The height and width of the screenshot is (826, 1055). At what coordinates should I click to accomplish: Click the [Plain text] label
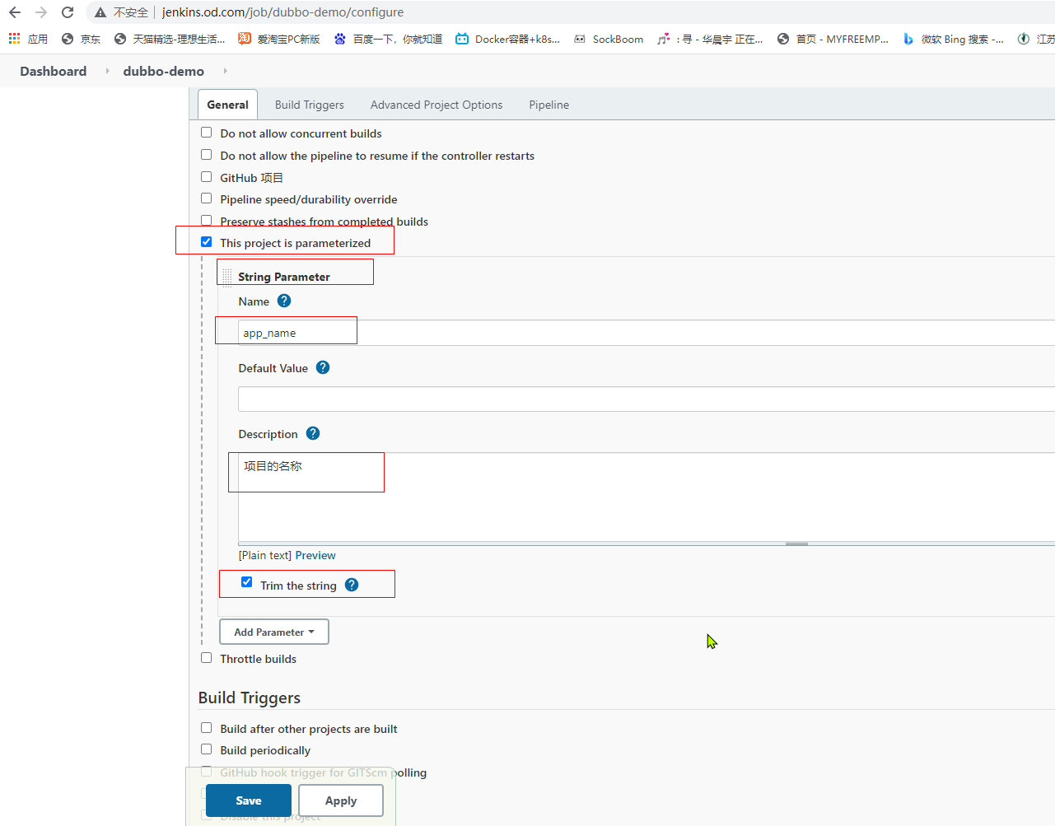tap(264, 555)
